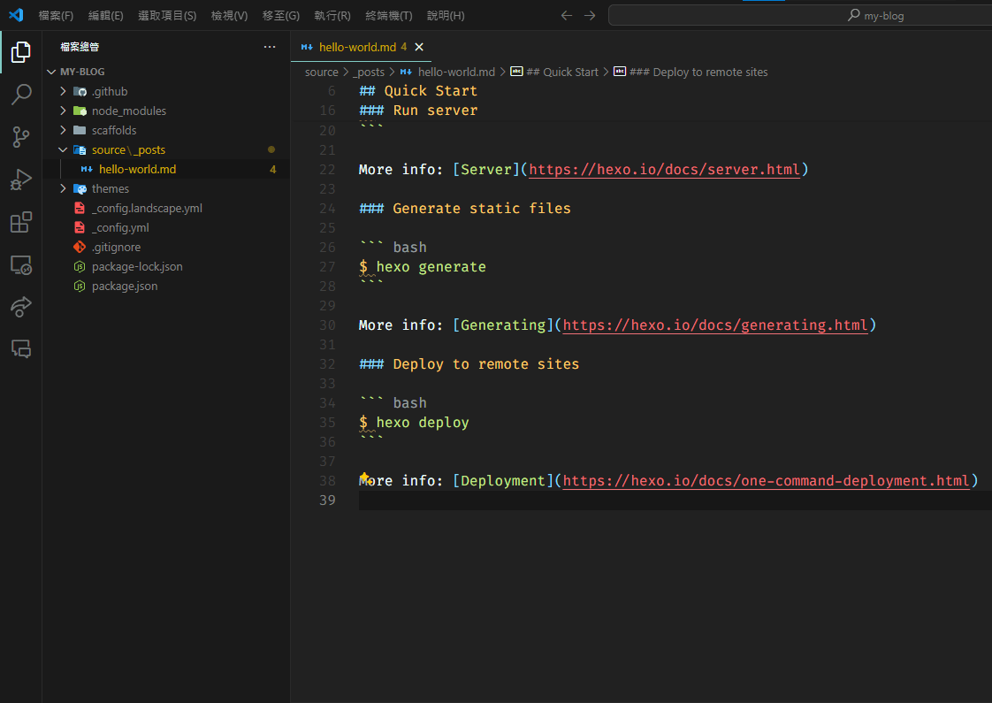Screen dimensions: 992x703
Task: Click line number 30 in the gutter
Action: 327,325
